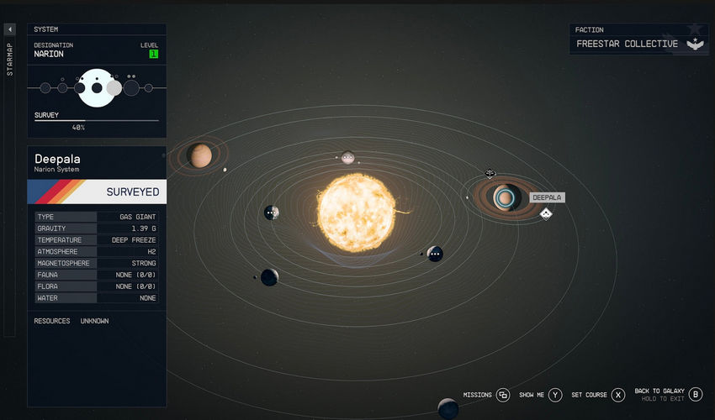Click the FACTION header label
The image size is (715, 420).
pyautogui.click(x=589, y=29)
